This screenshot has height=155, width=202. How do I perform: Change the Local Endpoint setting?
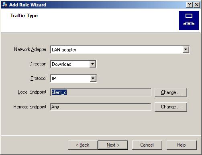(x=171, y=92)
